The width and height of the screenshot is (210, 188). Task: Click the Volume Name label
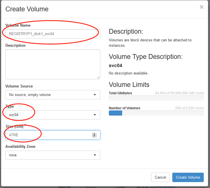click(x=18, y=25)
